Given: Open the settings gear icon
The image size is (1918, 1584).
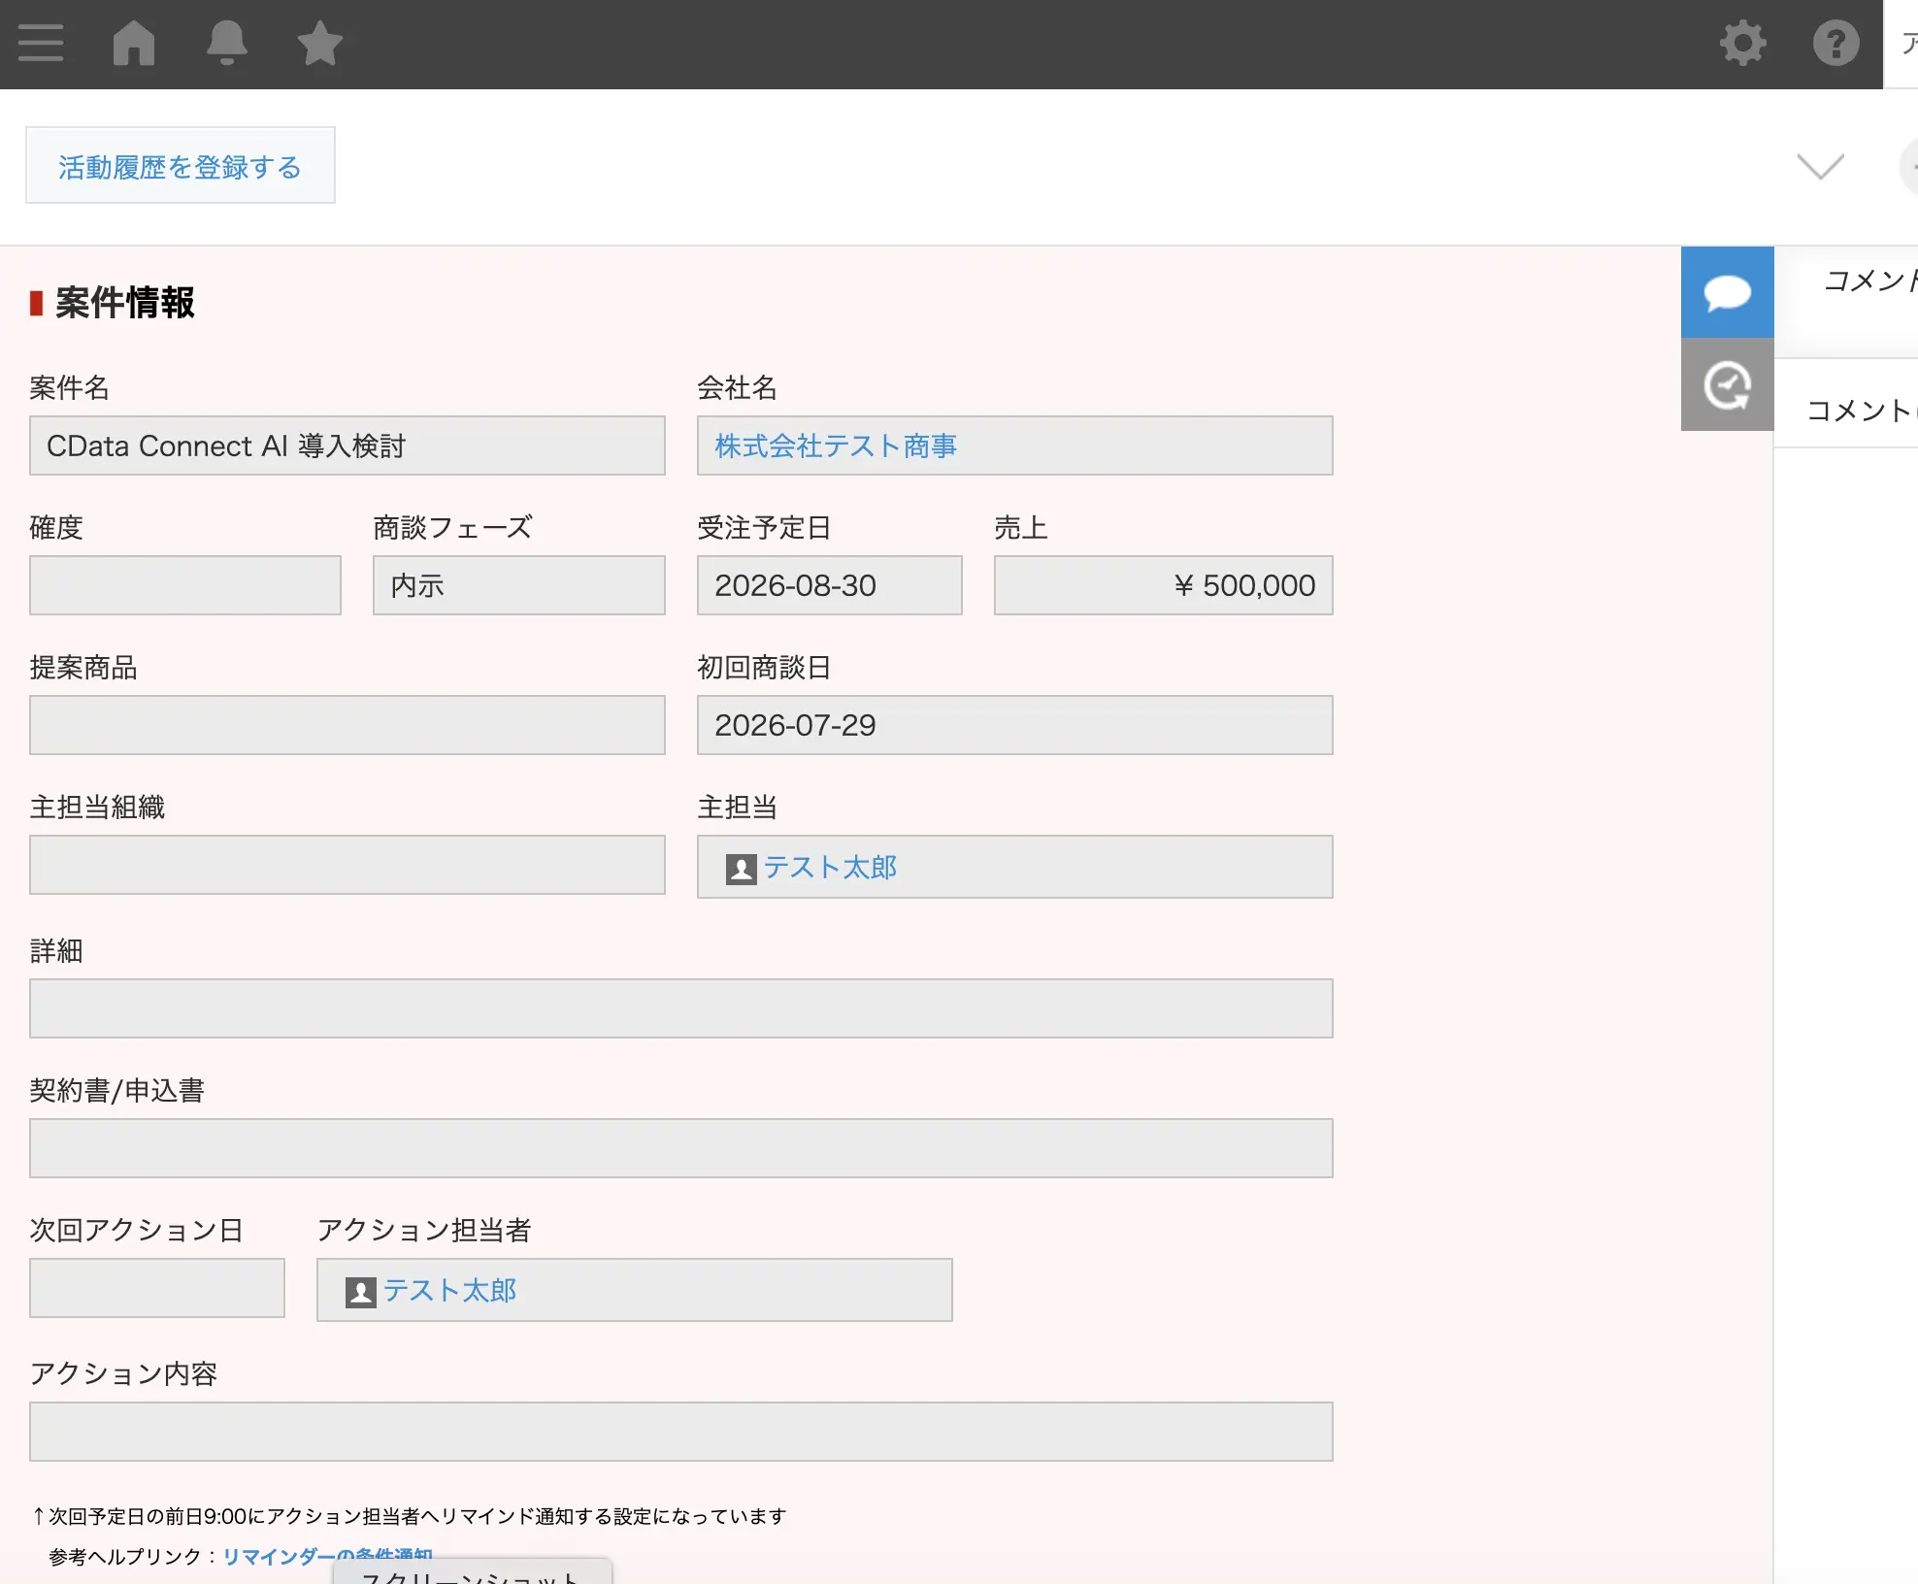Looking at the screenshot, I should [x=1743, y=44].
